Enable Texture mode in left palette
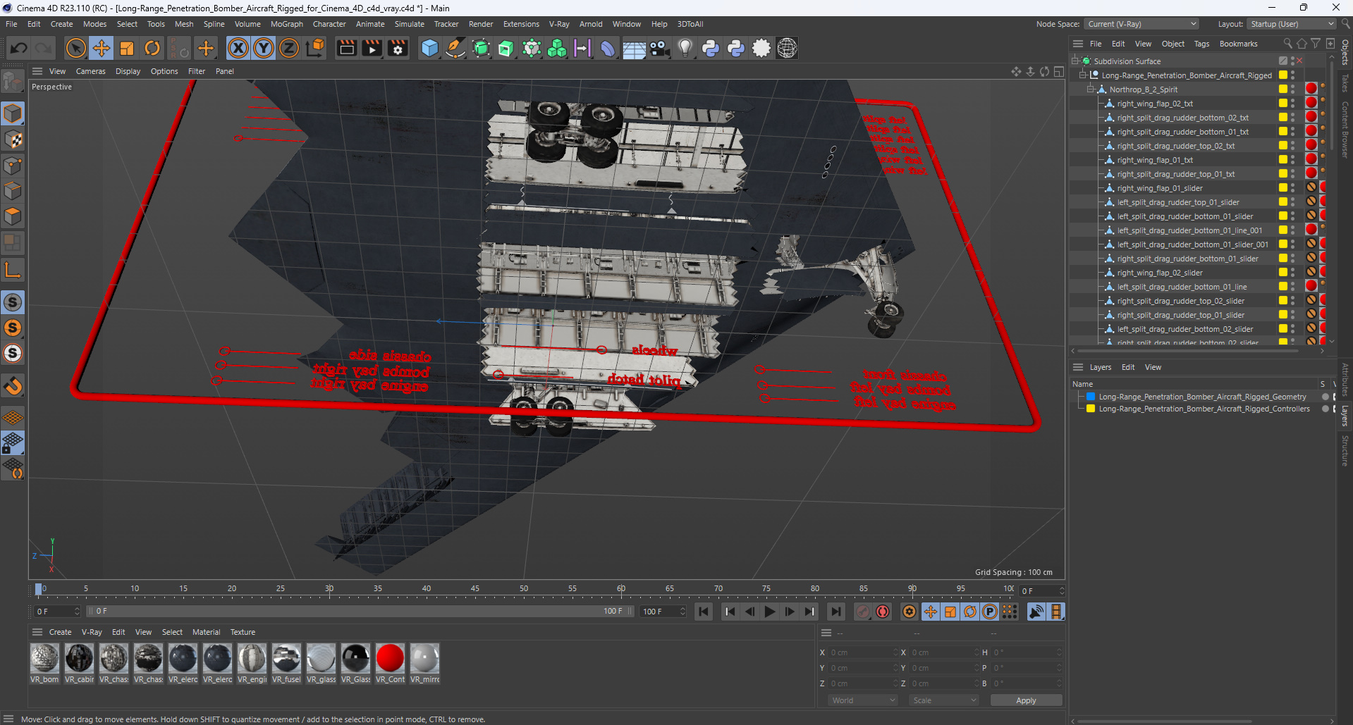1353x725 pixels. 13,140
